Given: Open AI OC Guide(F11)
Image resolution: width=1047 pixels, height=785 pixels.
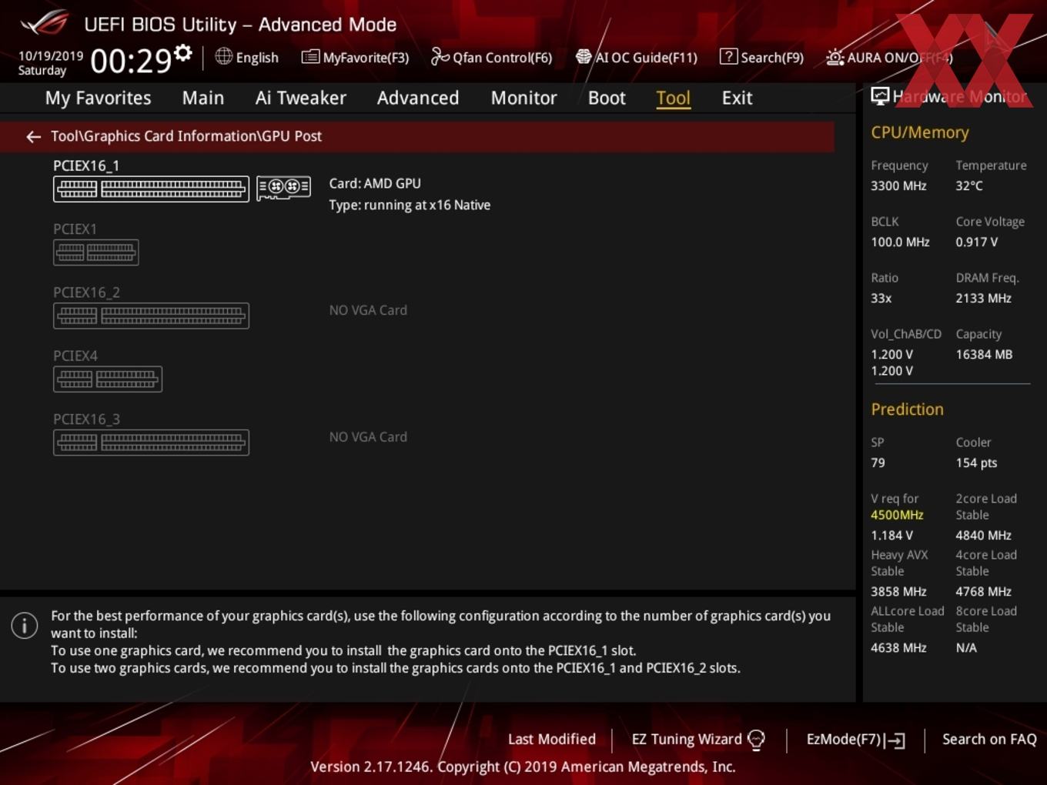Looking at the screenshot, I should tap(637, 57).
